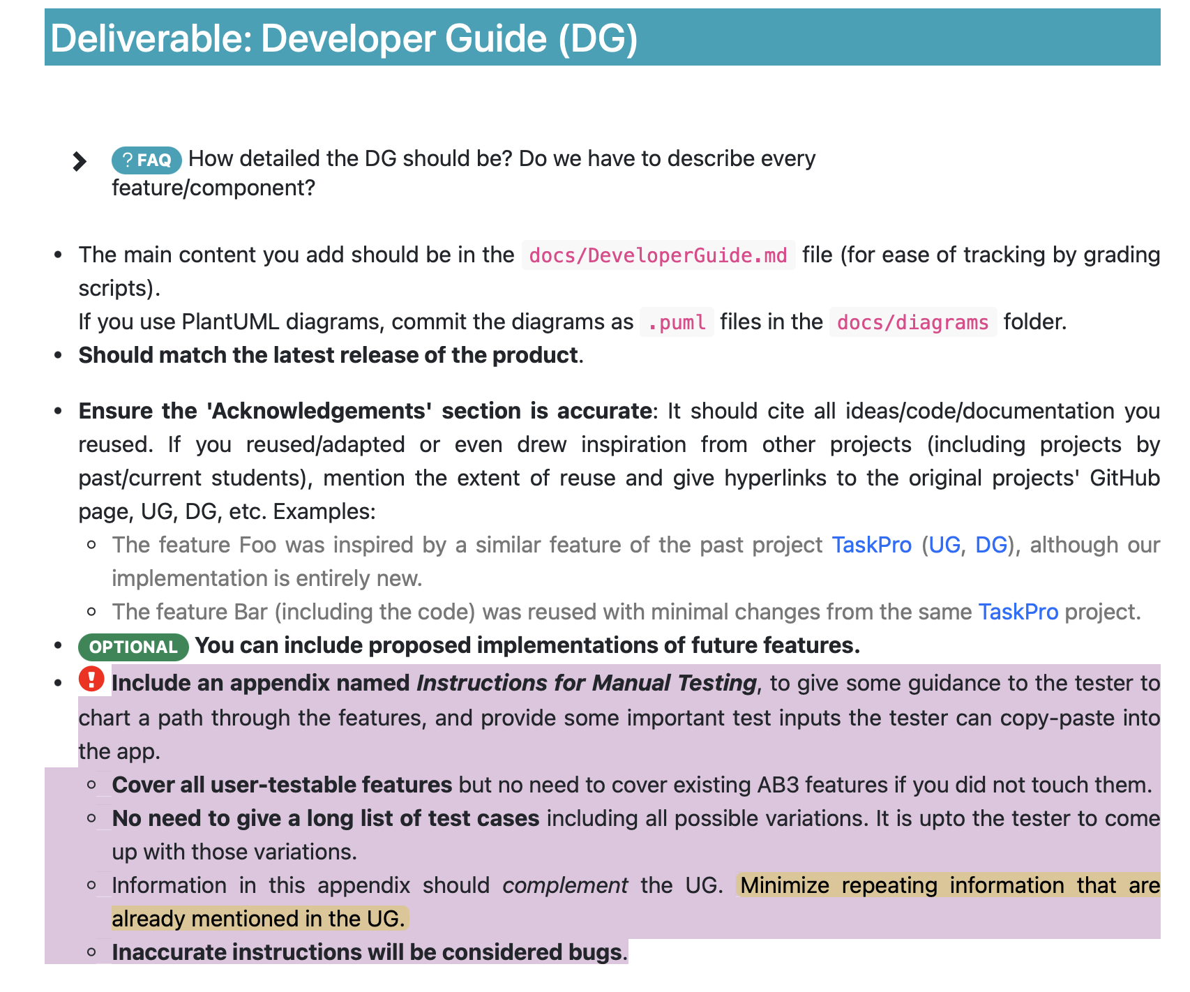Image resolution: width=1190 pixels, height=992 pixels.
Task: Click 'Cover all user-testable features' text
Action: 282,785
